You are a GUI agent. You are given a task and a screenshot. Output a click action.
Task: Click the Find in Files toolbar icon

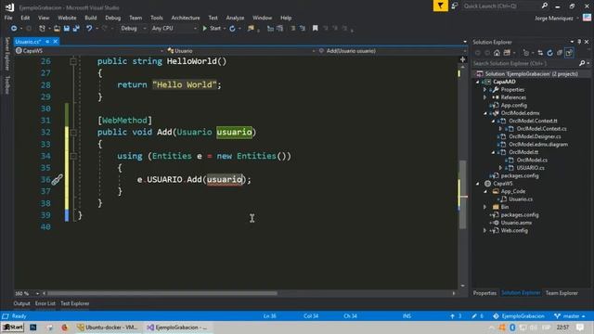coord(251,29)
